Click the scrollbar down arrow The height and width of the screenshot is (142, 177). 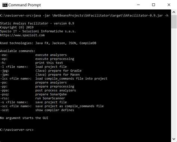click(174, 139)
